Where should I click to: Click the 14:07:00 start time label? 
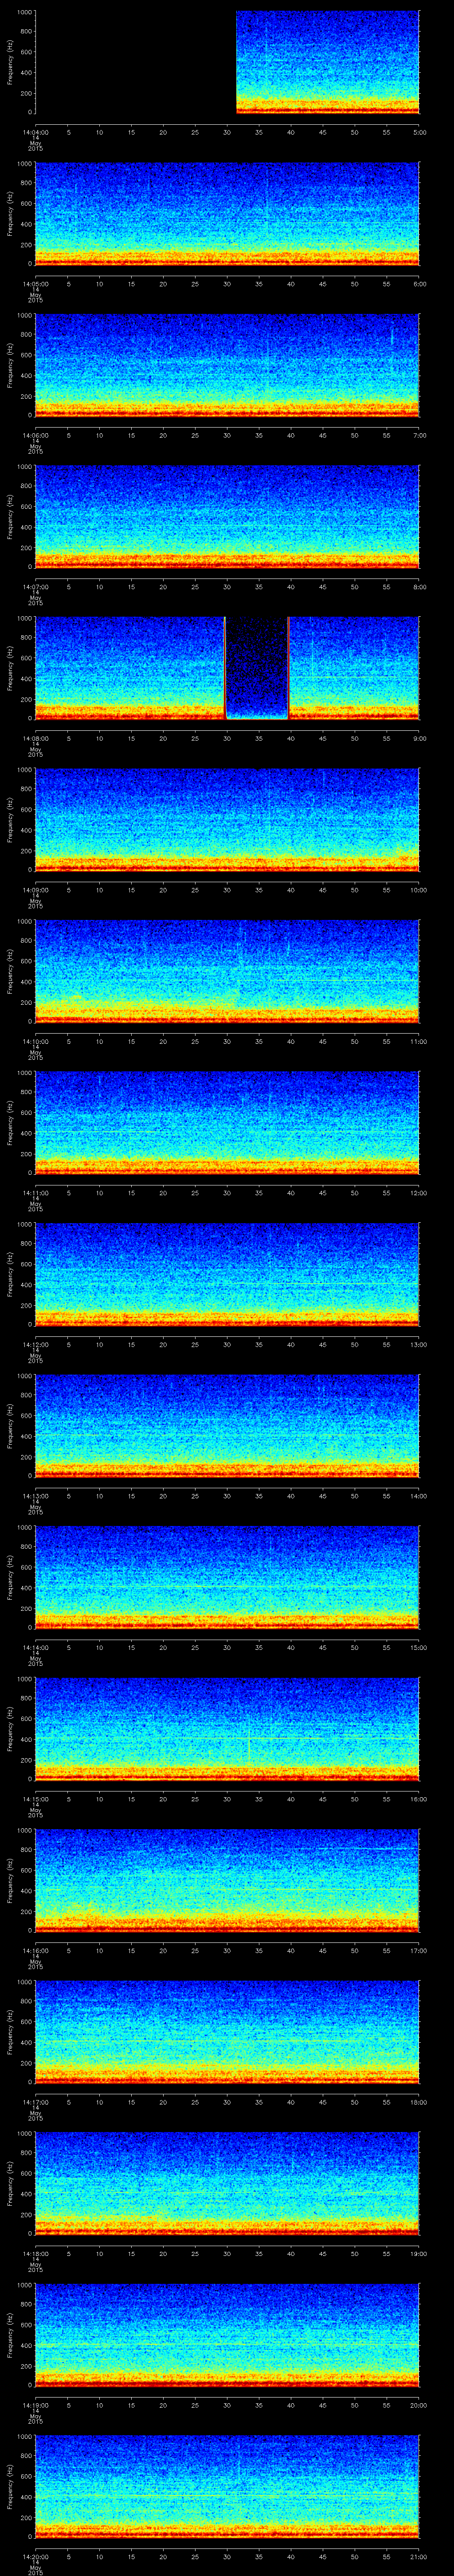pyautogui.click(x=35, y=587)
